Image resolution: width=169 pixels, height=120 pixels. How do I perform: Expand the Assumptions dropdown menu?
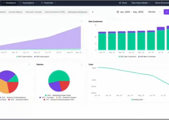pyautogui.click(x=36, y=3)
